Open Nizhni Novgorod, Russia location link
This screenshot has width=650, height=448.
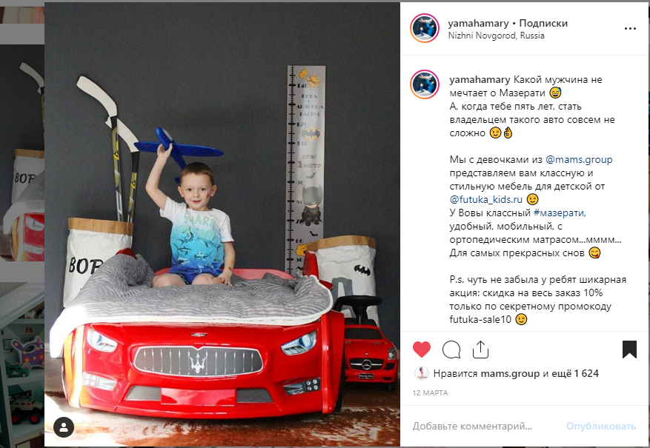(x=496, y=36)
